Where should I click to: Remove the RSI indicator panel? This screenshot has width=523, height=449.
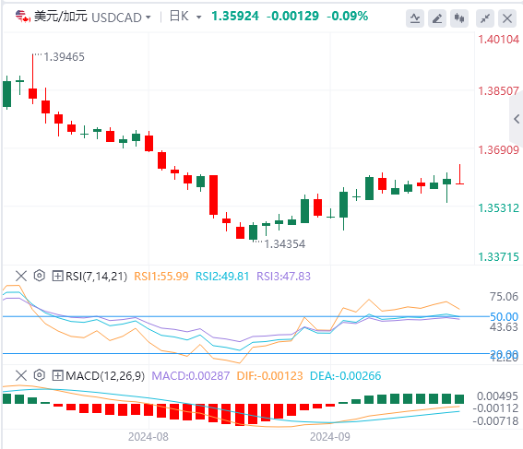click(x=21, y=276)
